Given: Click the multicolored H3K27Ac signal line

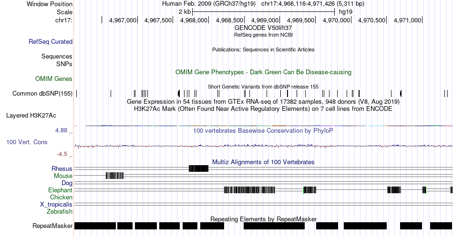Looking at the screenshot, I should click(263, 126).
